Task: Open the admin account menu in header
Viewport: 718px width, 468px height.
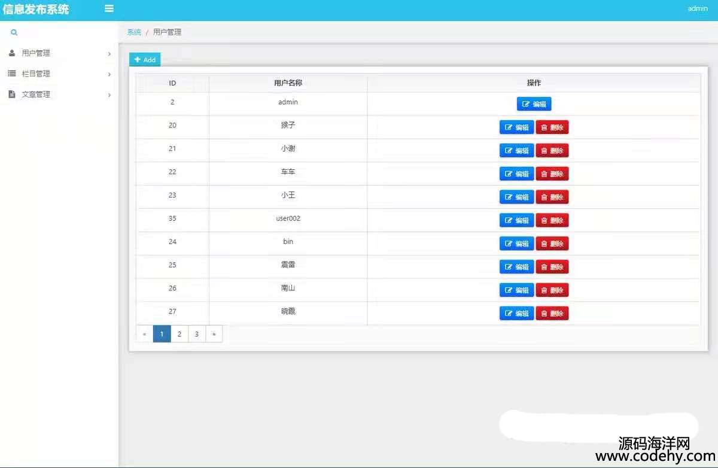Action: (x=697, y=9)
